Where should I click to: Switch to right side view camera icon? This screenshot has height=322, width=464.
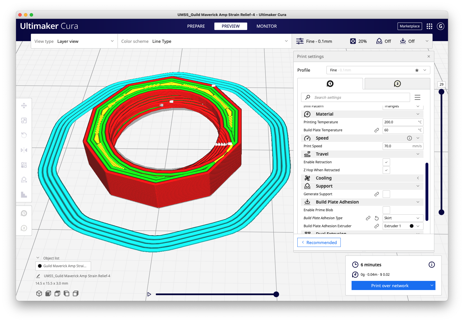point(76,293)
